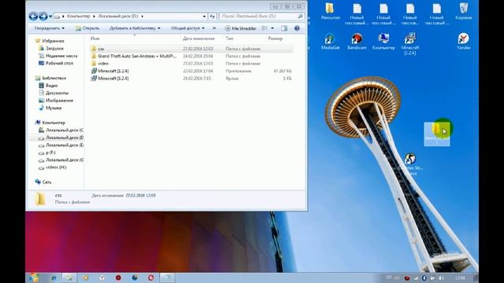Select Yandex browser shortcut on the desktop
The width and height of the screenshot is (504, 283).
pos(463,41)
